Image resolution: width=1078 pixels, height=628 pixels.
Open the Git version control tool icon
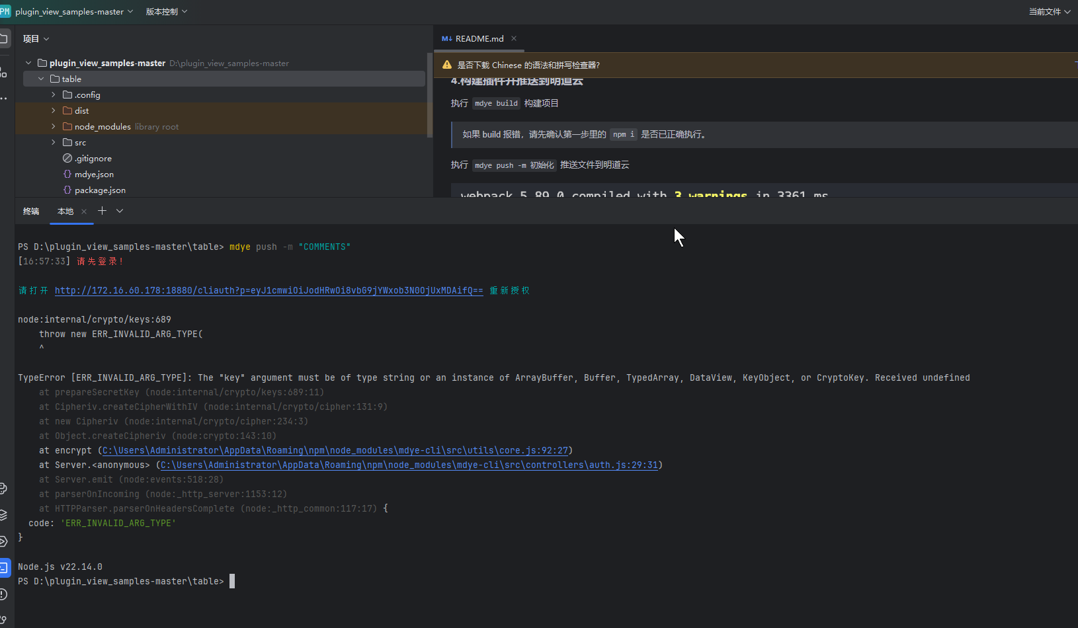tap(3, 619)
